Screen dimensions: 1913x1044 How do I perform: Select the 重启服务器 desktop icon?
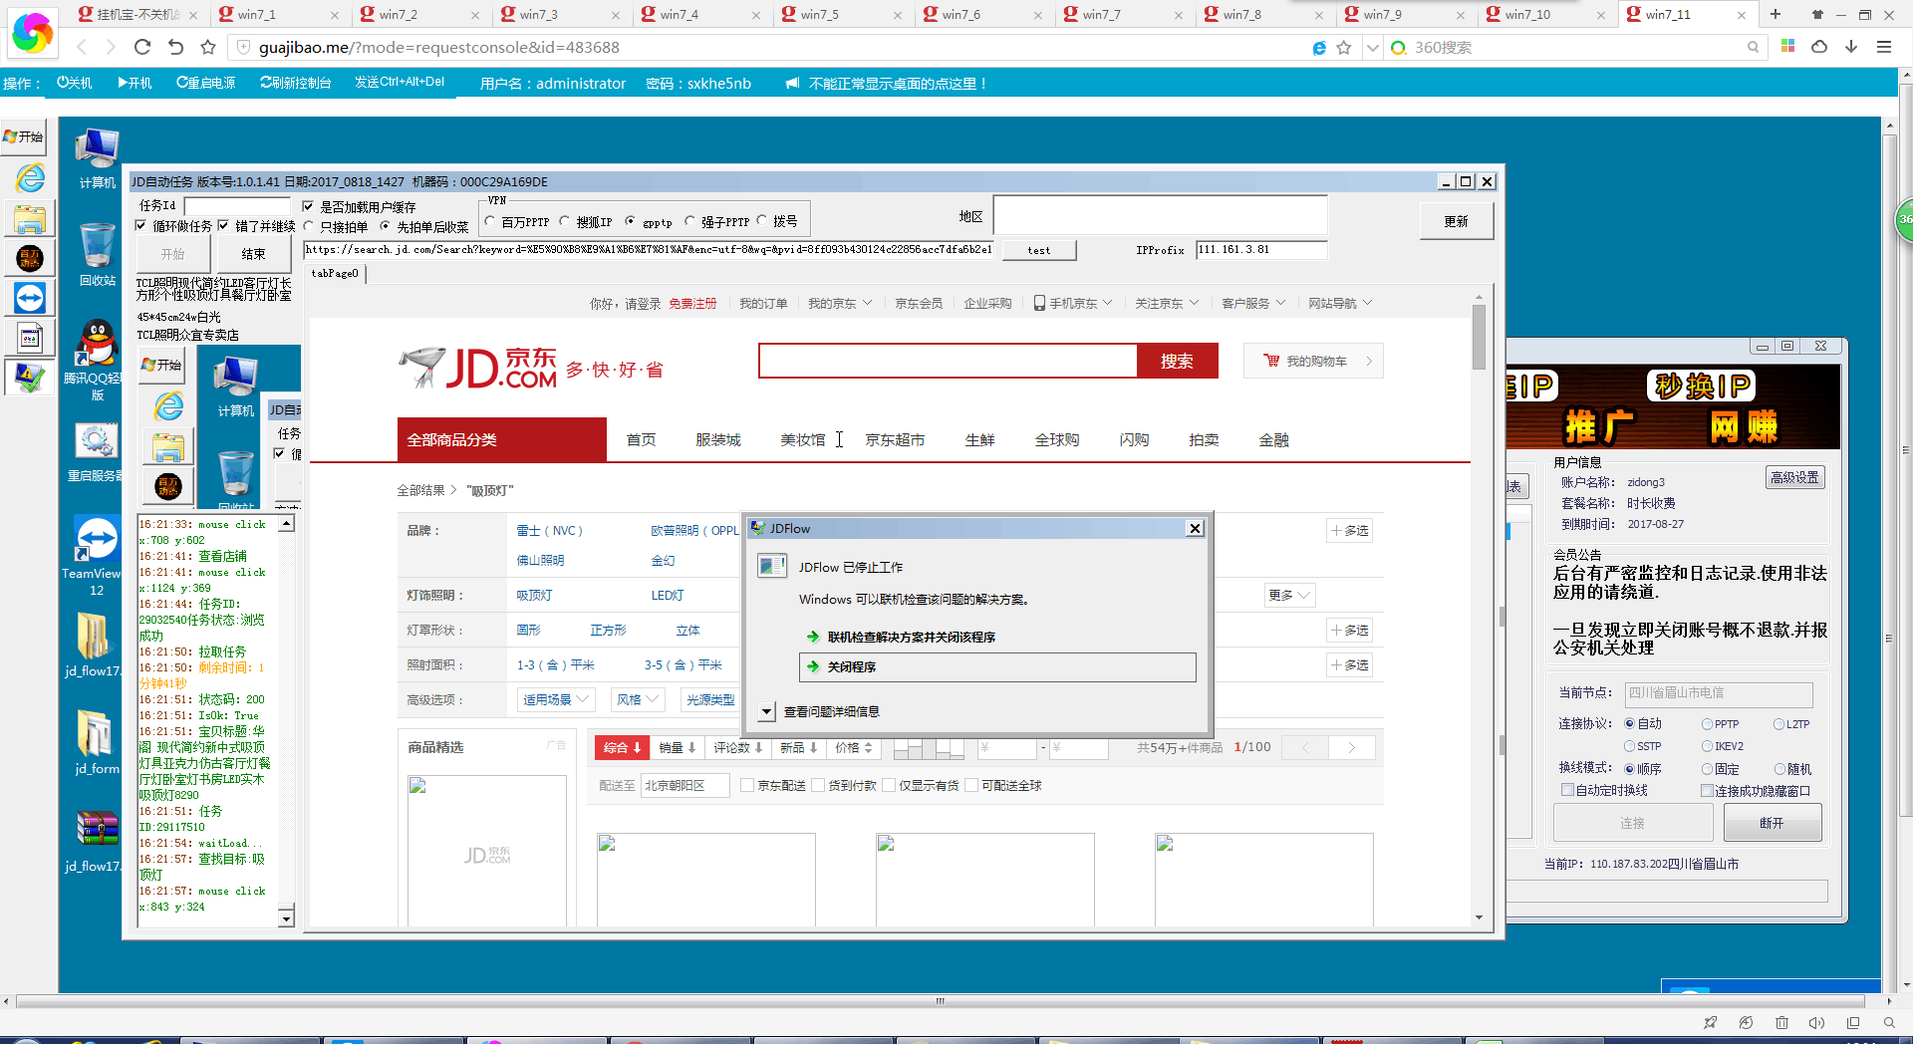[x=96, y=453]
